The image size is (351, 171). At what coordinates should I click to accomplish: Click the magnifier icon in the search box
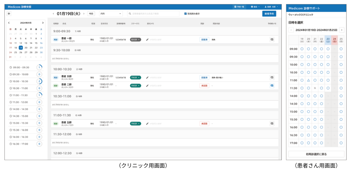(x=130, y=14)
